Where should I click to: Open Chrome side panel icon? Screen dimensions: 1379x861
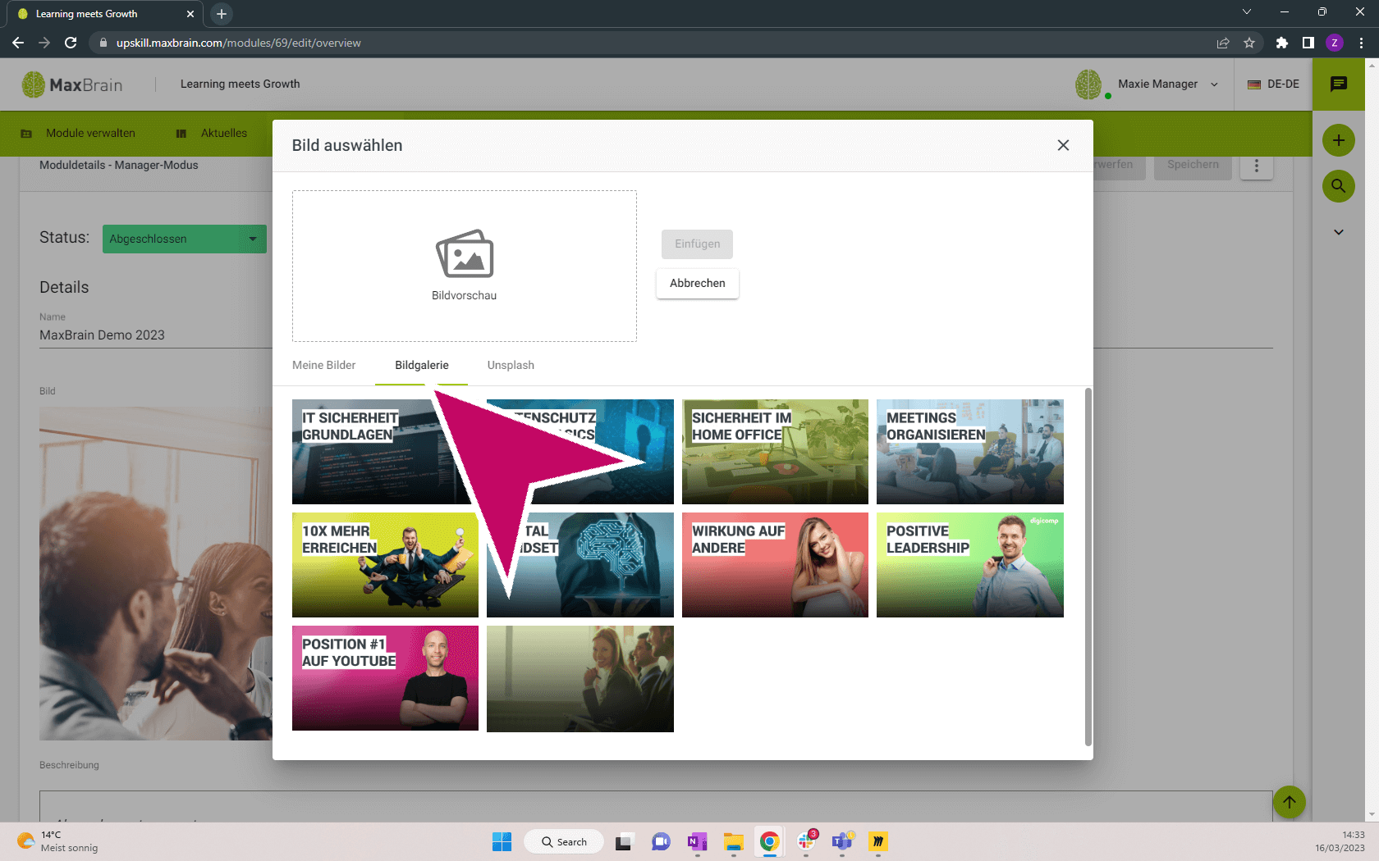coord(1308,43)
